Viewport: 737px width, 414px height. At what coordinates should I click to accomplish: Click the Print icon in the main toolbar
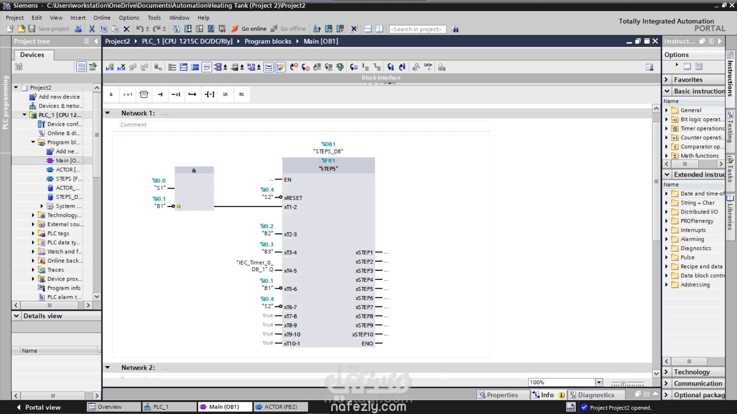coord(78,29)
